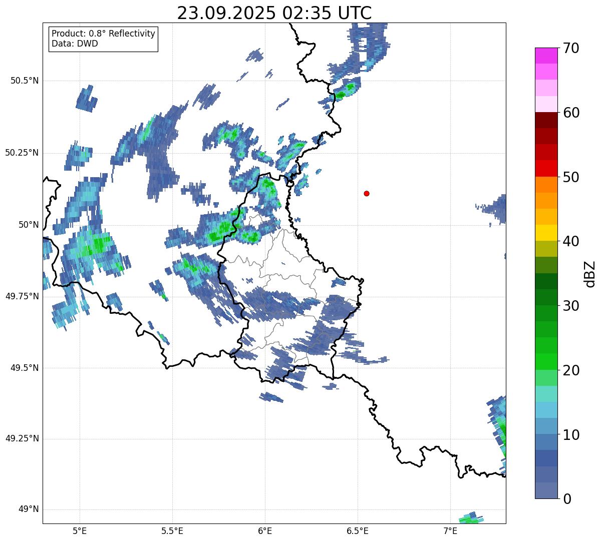602x541 pixels.
Task: Click the colorbar tick label 10
Action: 570,434
